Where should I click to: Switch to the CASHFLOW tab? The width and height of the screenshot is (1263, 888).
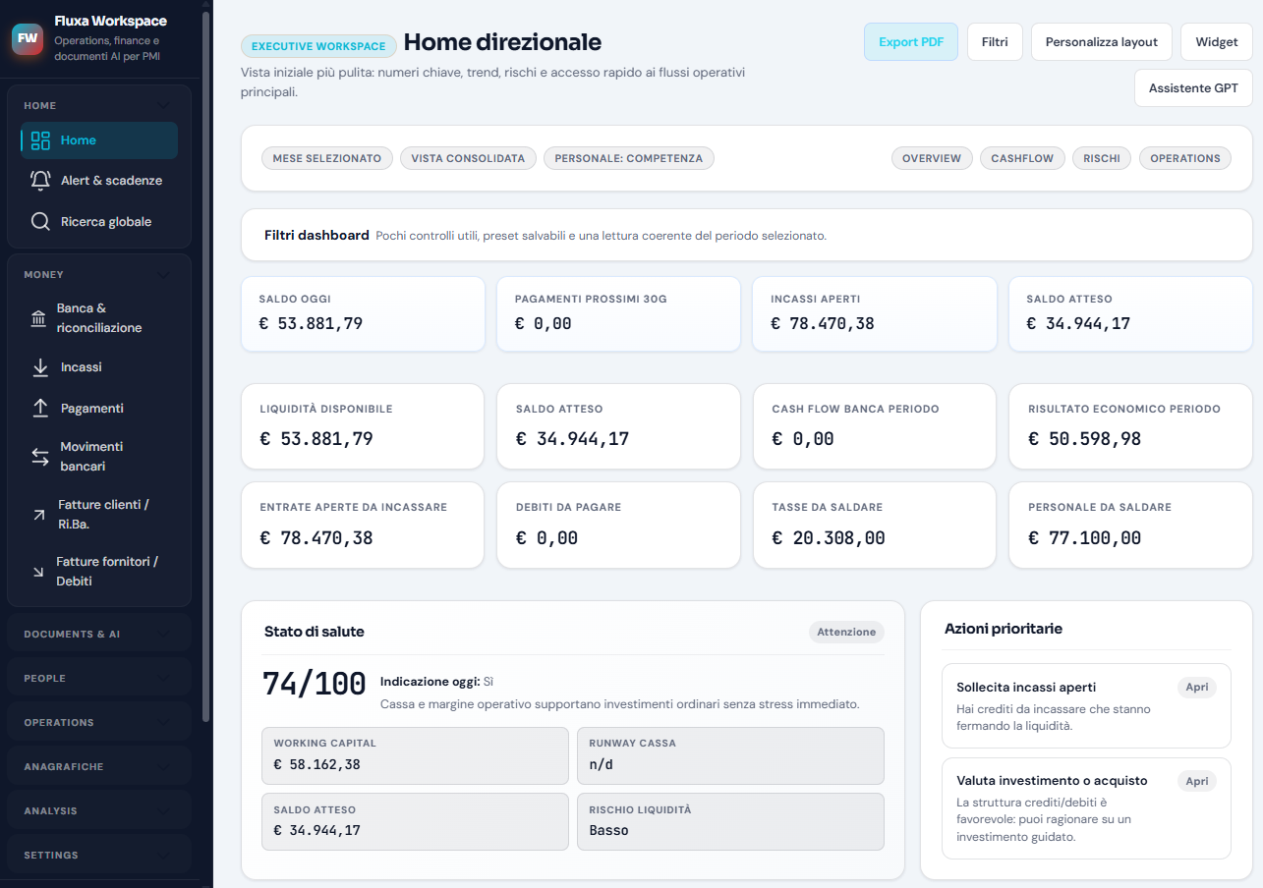tap(1022, 157)
